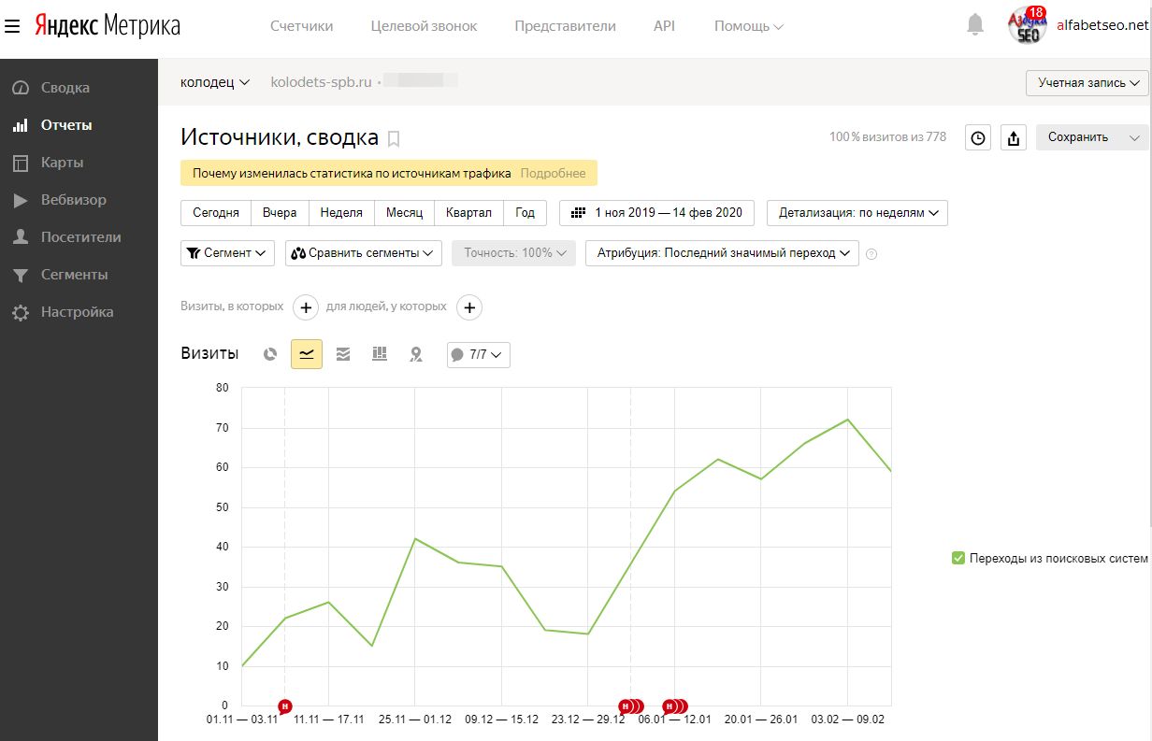Select the Месяц period tab

click(404, 213)
